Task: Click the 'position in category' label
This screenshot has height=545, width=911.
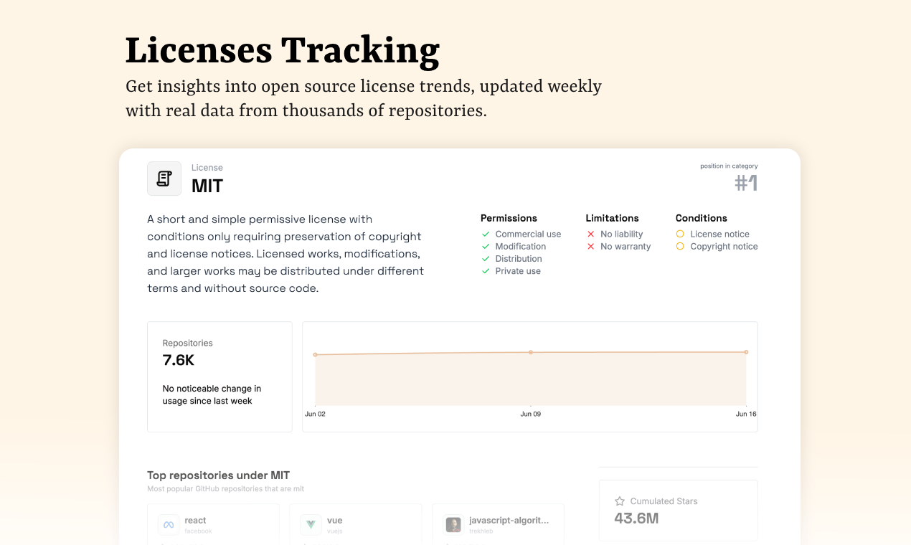Action: click(729, 166)
